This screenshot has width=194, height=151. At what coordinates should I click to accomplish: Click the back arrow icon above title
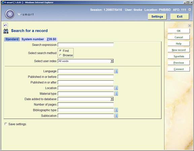point(6,25)
